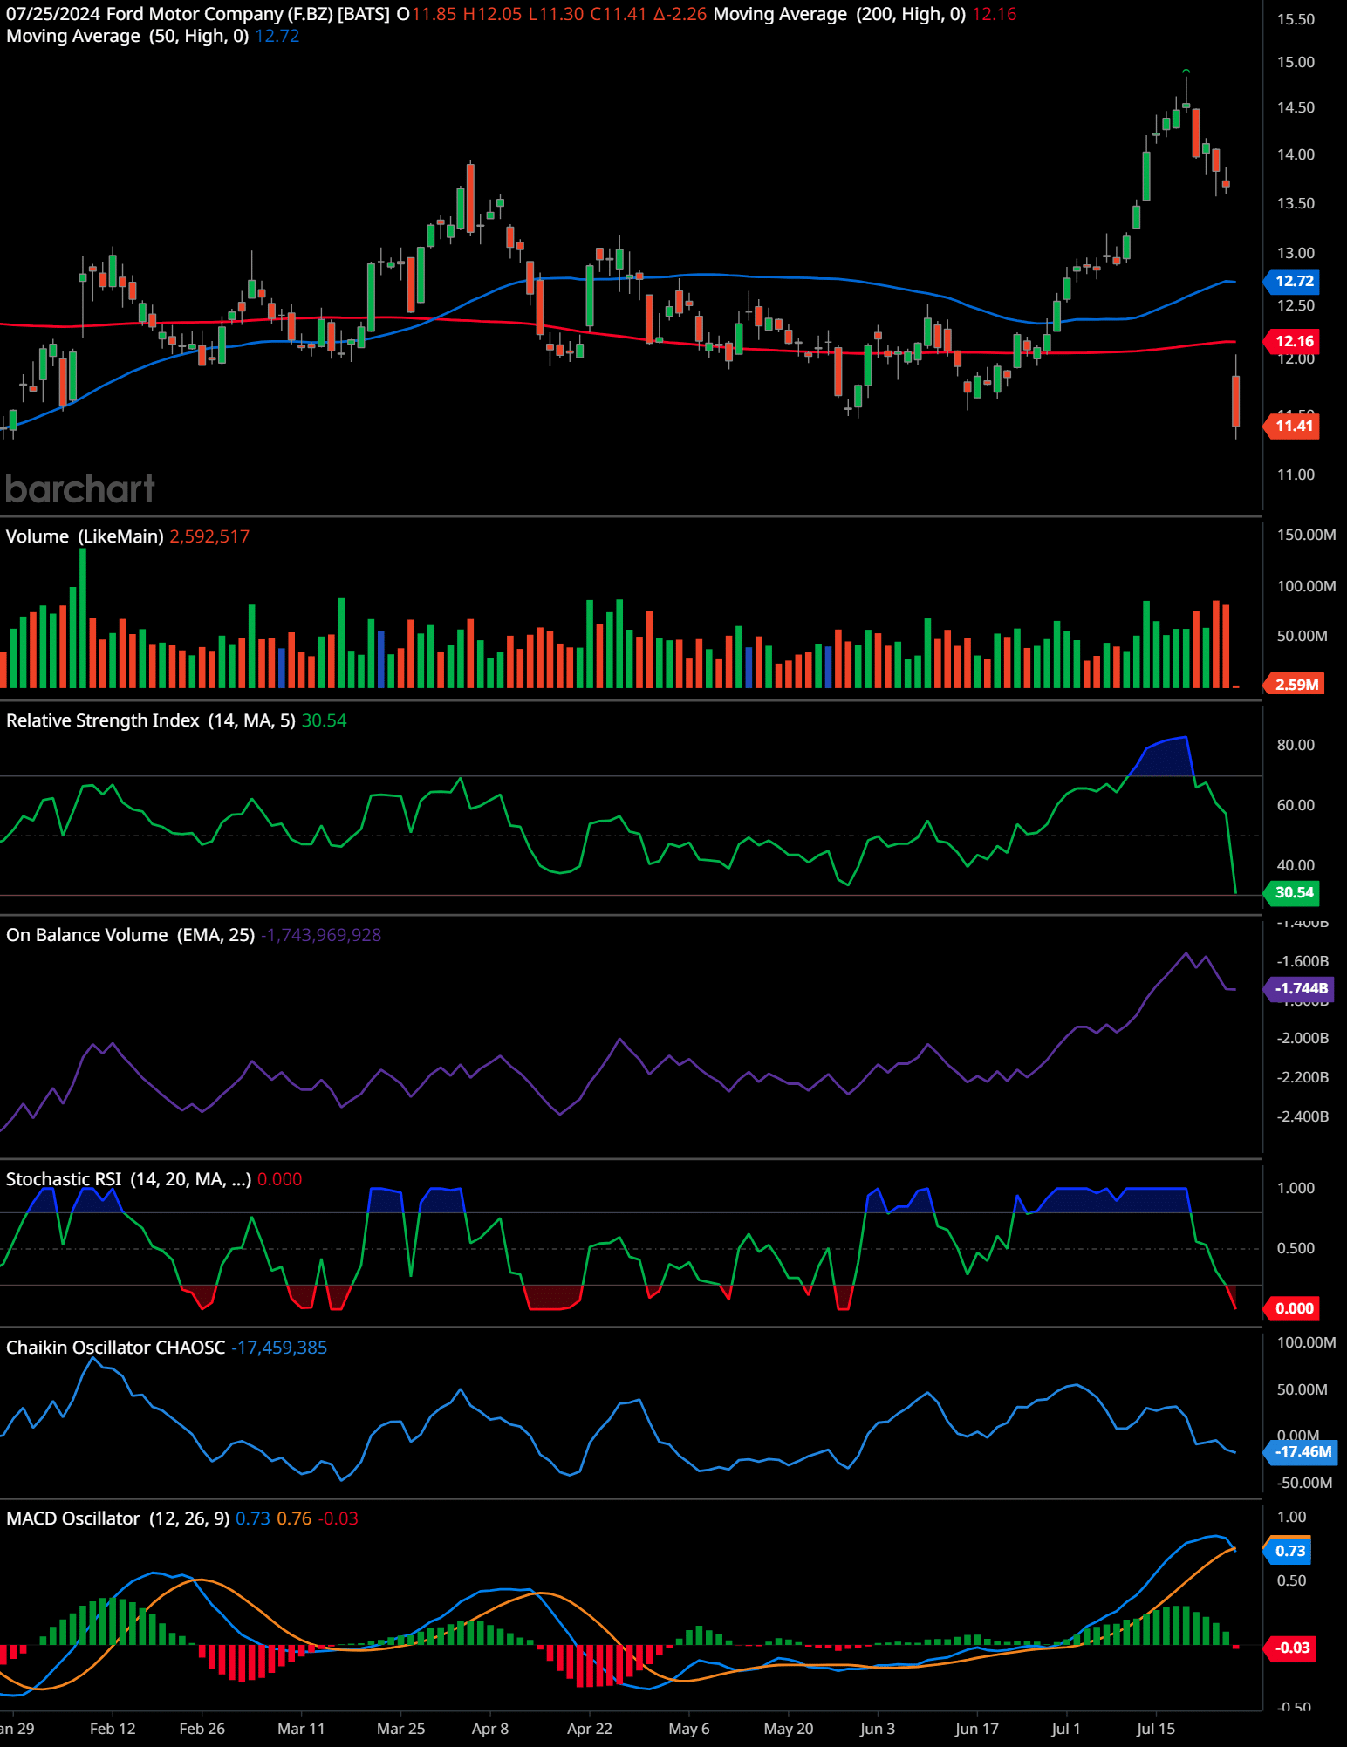Click the red 0.000 Stochastic RSI badge
The width and height of the screenshot is (1347, 1747).
[x=1292, y=1308]
